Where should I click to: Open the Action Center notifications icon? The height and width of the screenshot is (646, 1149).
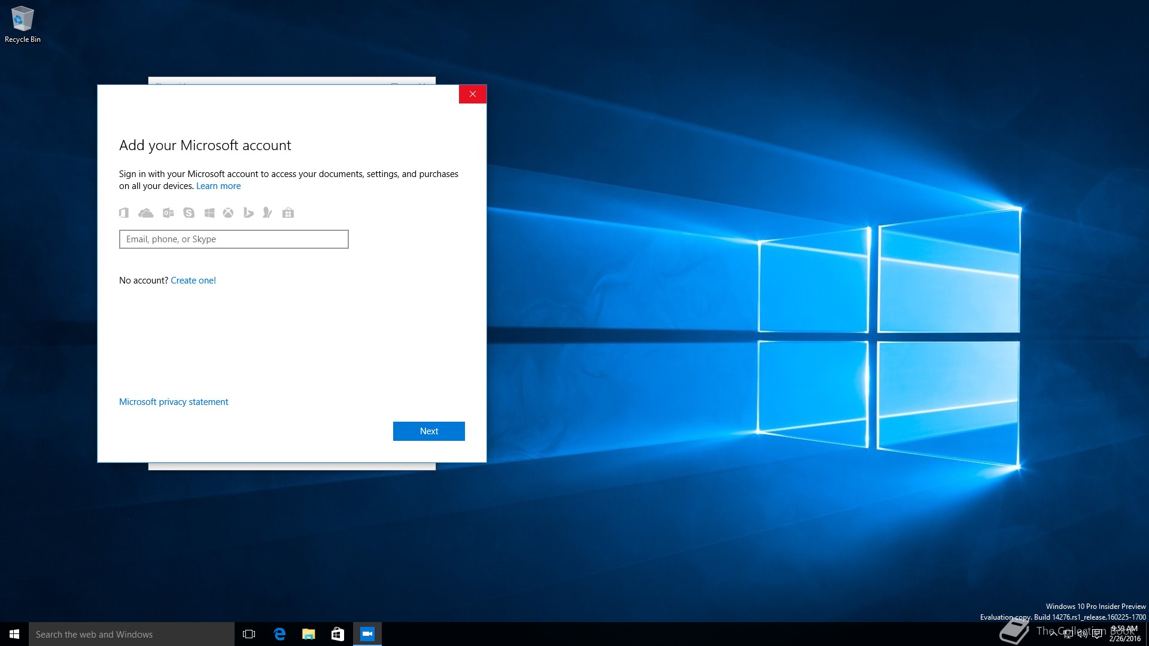tap(1097, 634)
